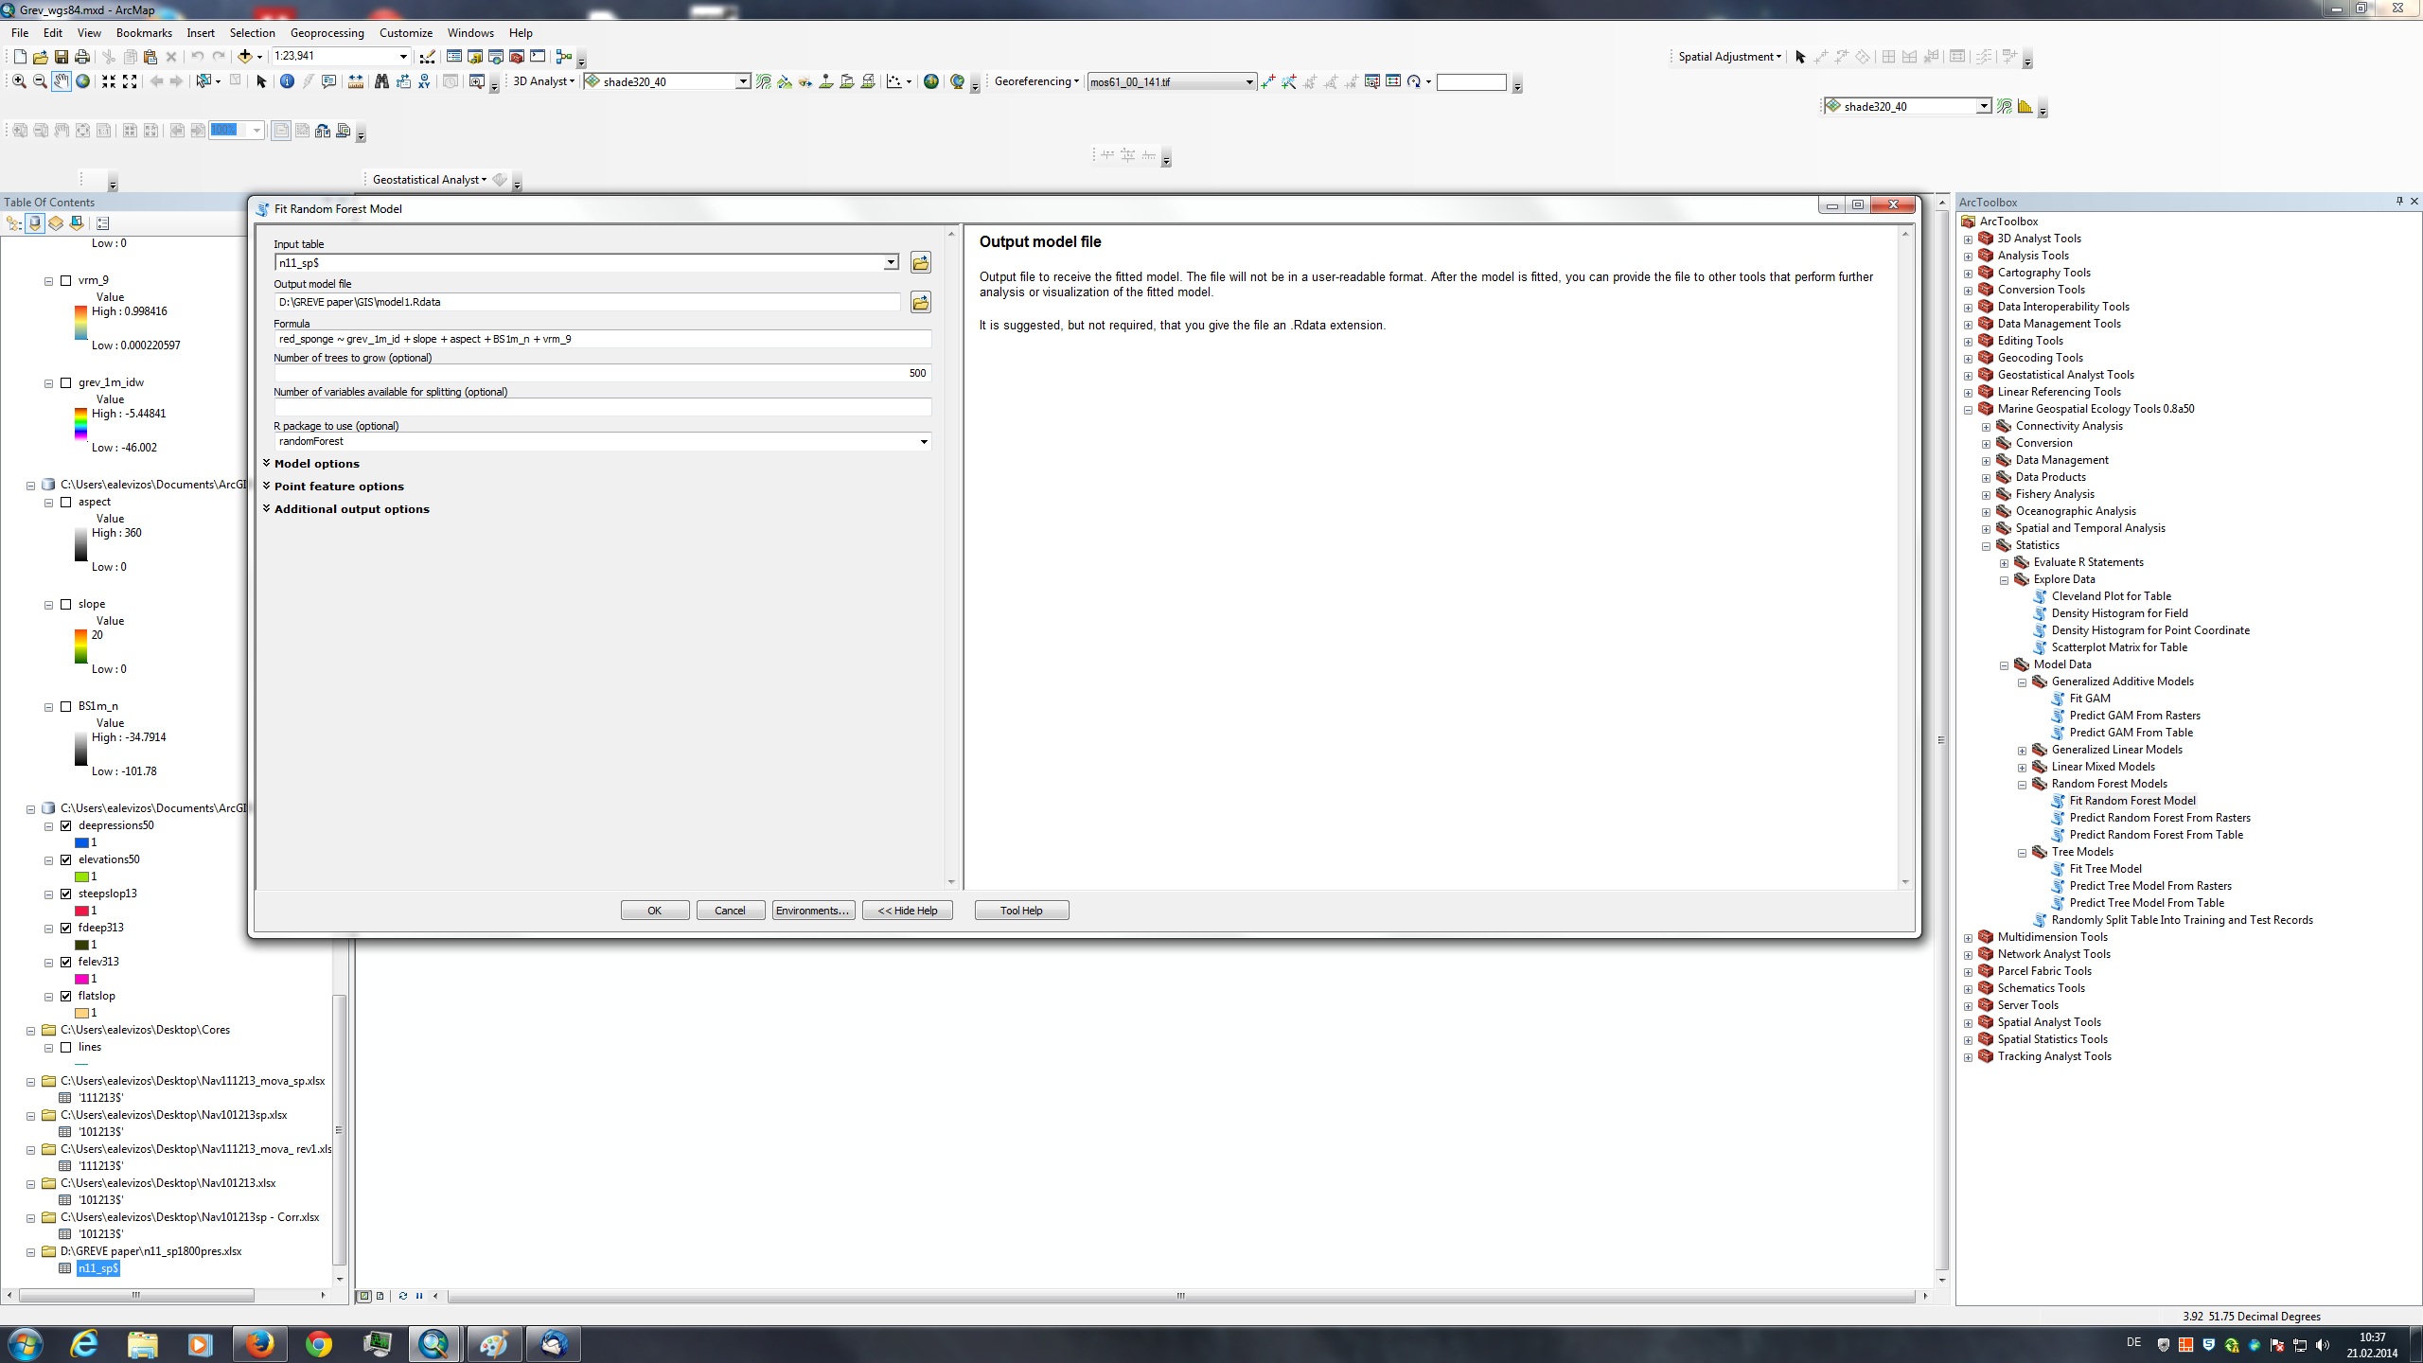Click OK in Fit Random Forest dialog
This screenshot has height=1363, width=2423.
655,911
